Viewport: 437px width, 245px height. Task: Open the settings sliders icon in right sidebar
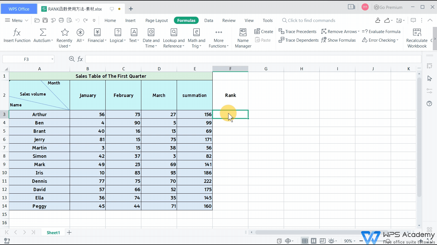click(429, 91)
